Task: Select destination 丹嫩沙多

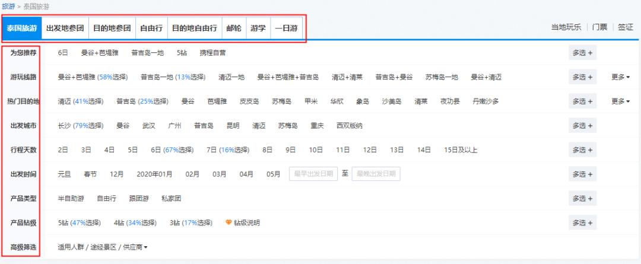Action: [x=485, y=101]
